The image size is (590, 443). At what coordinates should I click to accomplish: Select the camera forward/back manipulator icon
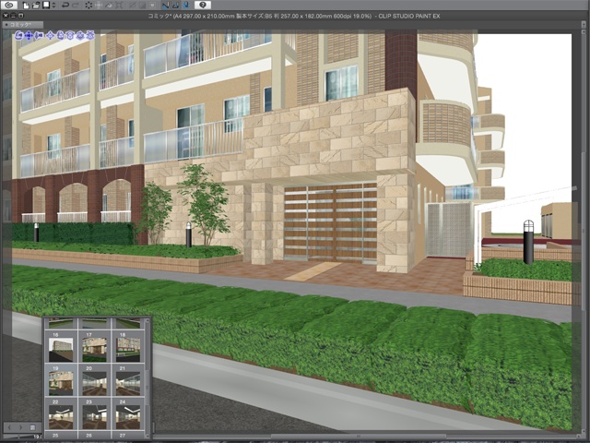39,35
